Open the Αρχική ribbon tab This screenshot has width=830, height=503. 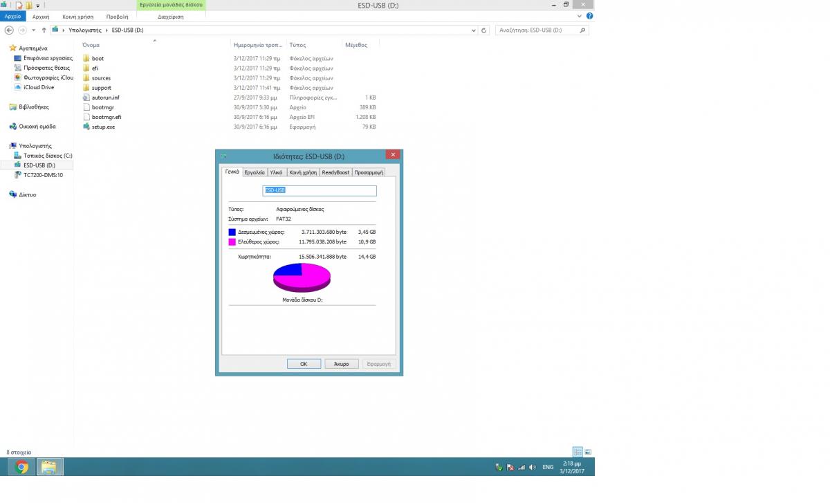tap(41, 17)
